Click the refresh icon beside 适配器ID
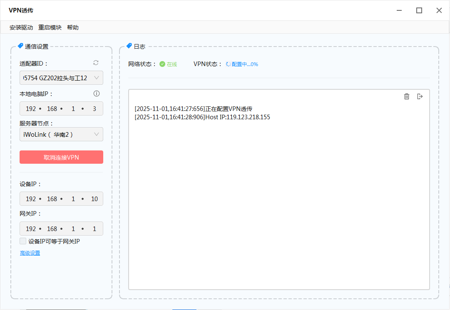The height and width of the screenshot is (310, 450). coord(96,63)
